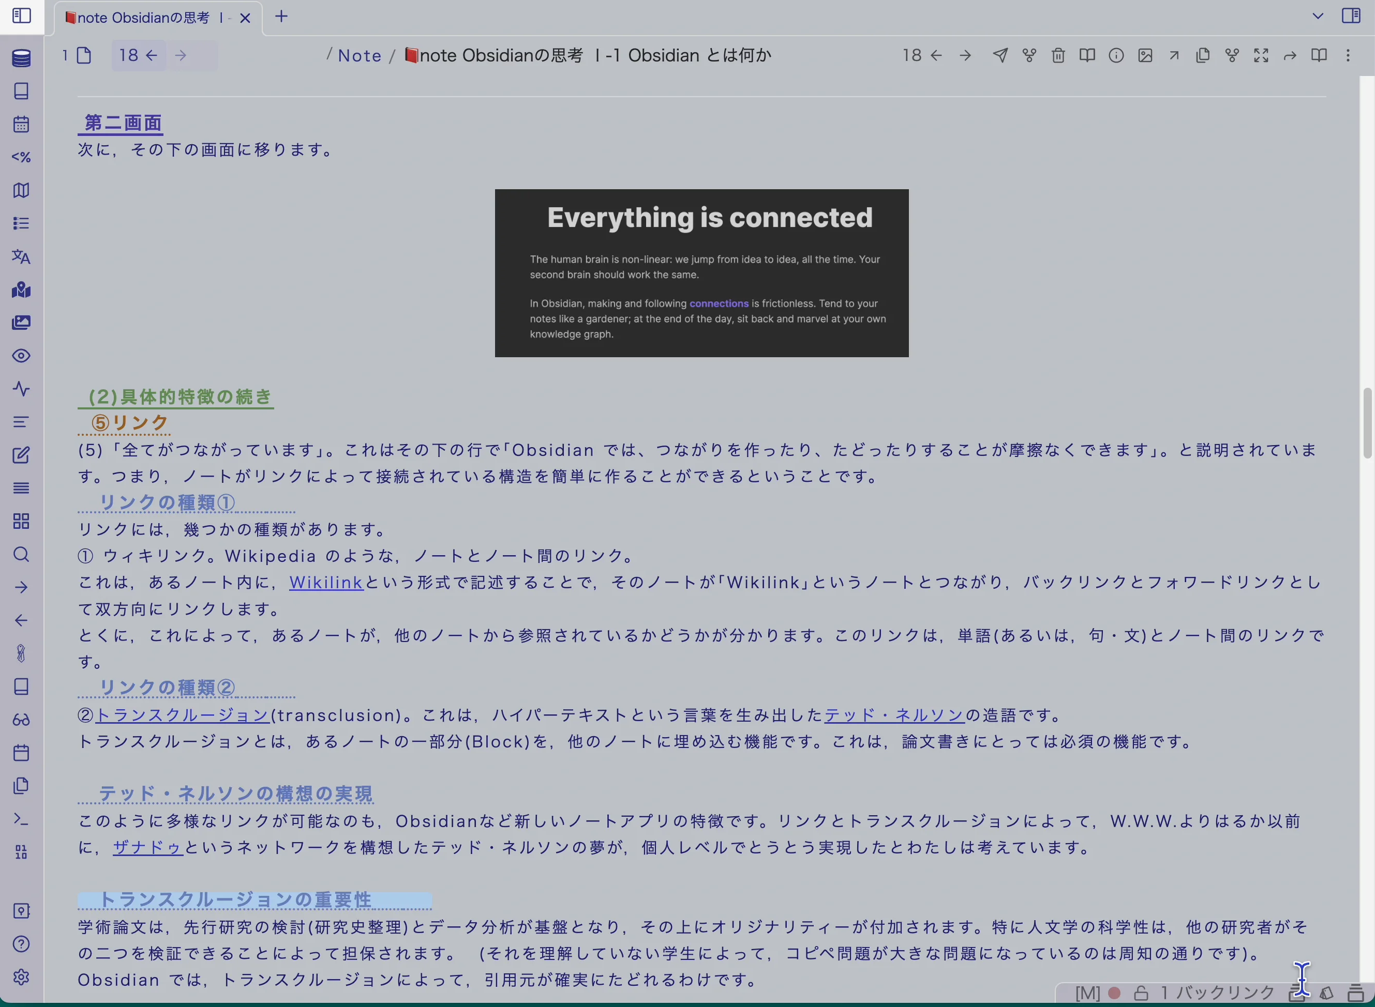Screen dimensions: 1375x1007
Task: Open a new tab with plus button
Action: [281, 17]
